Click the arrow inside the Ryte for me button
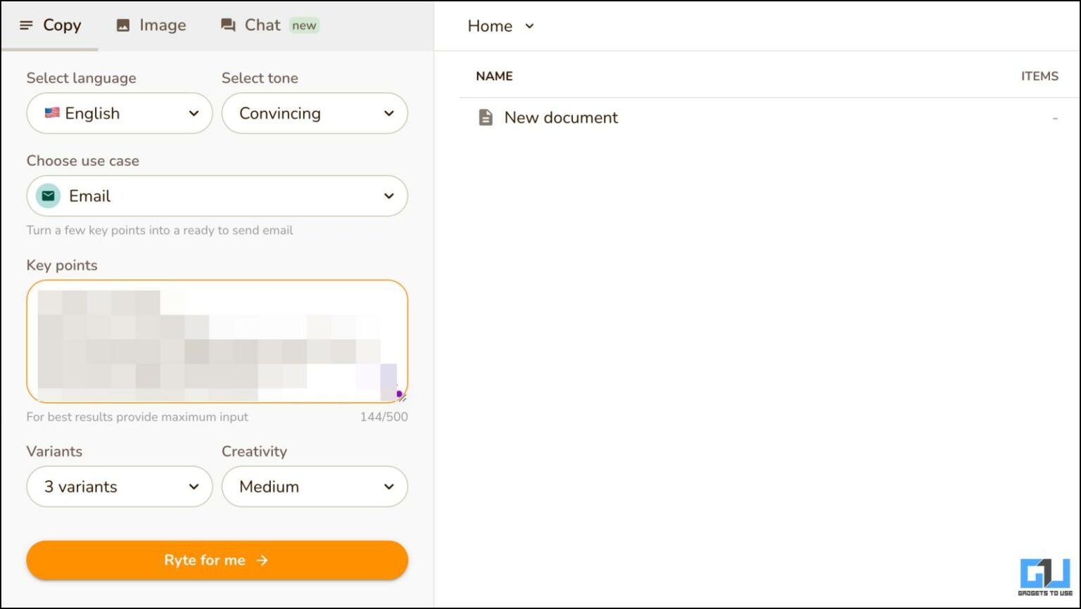The width and height of the screenshot is (1081, 609). 262,560
